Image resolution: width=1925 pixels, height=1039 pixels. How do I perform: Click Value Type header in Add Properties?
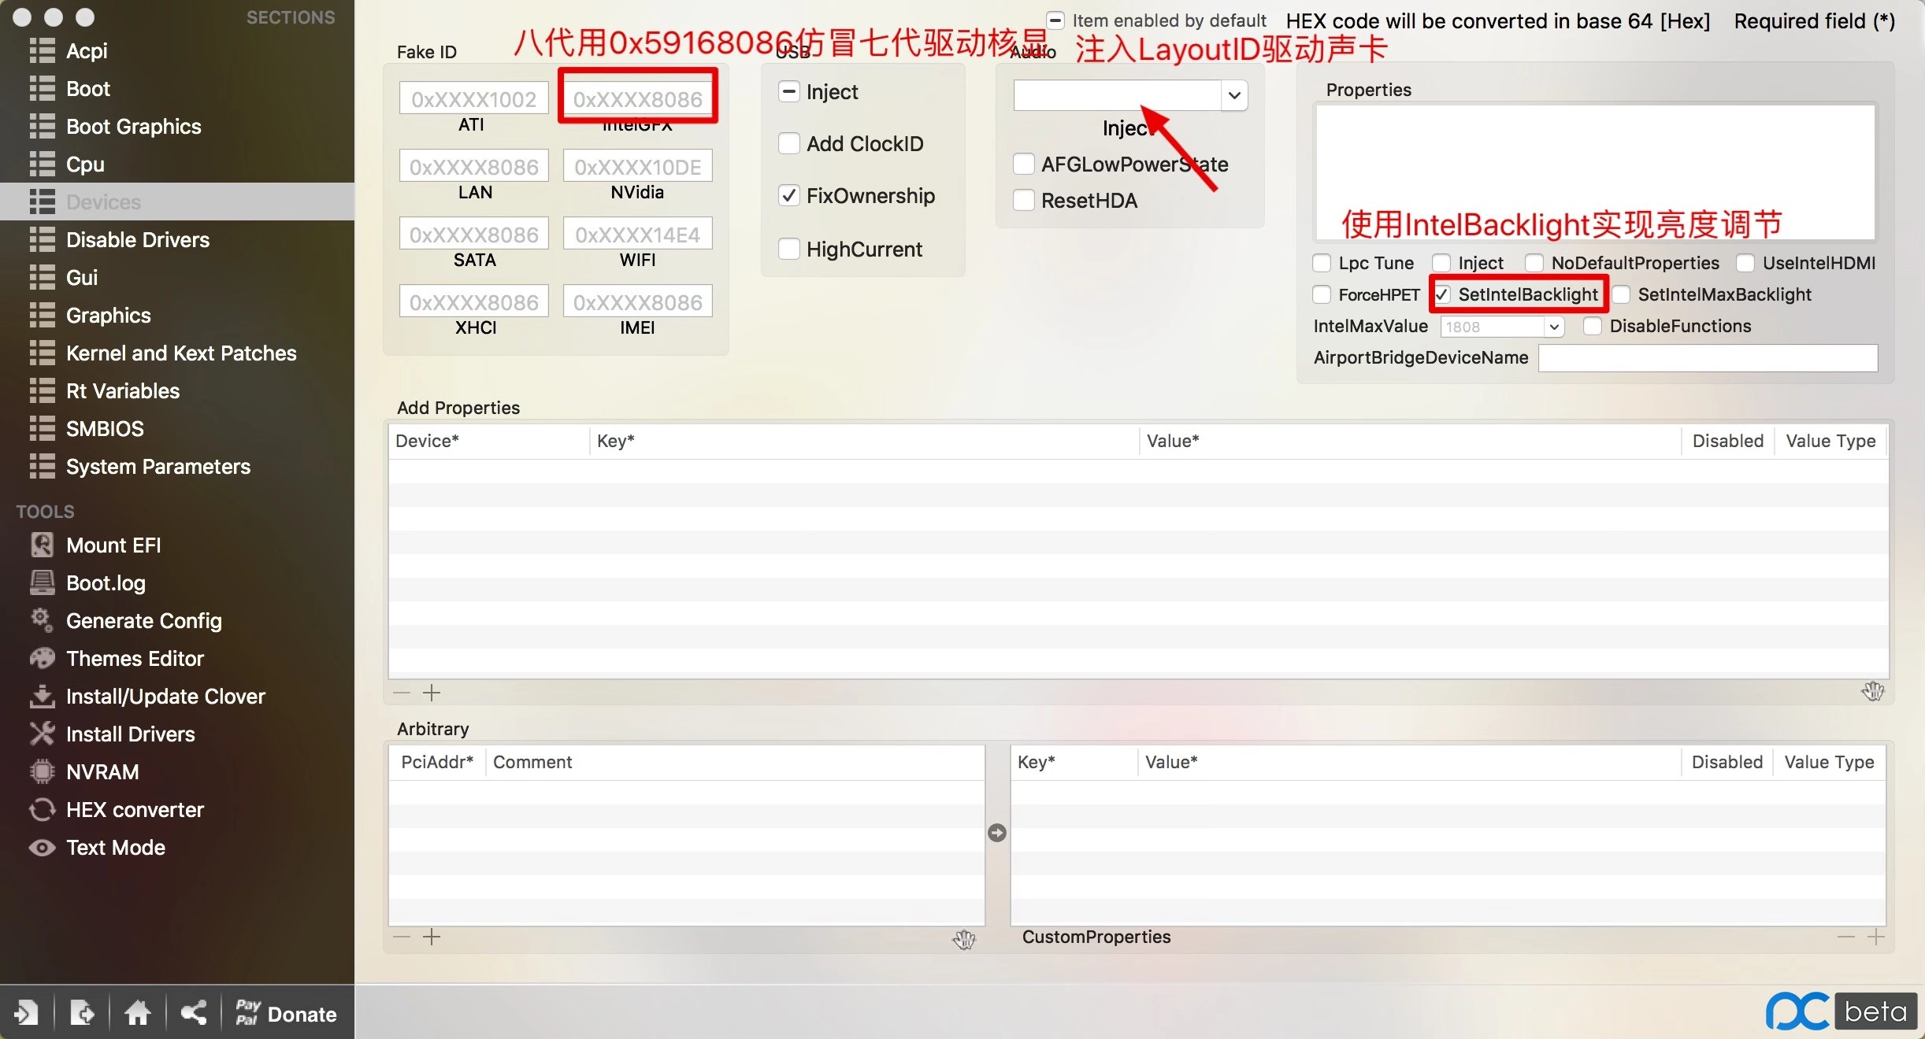click(x=1830, y=441)
